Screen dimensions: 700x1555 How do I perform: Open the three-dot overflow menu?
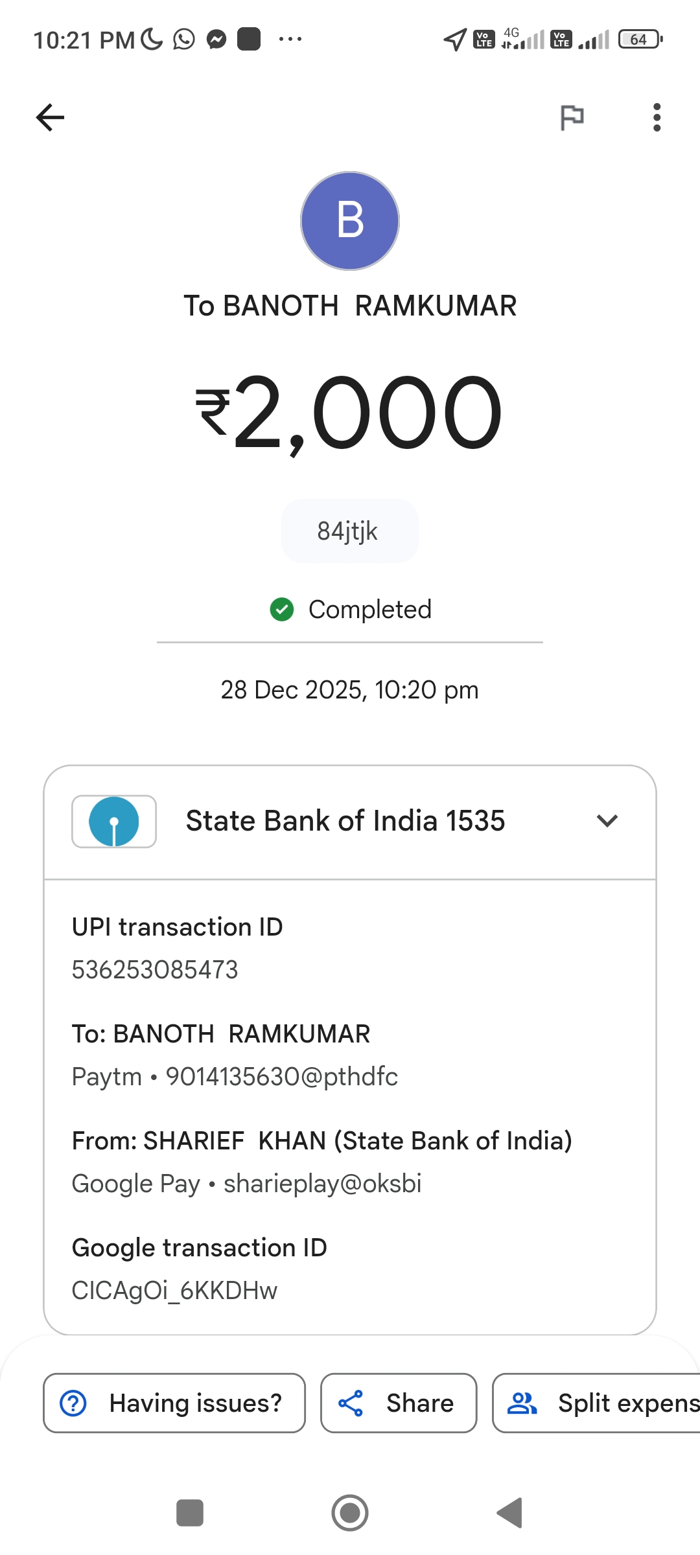[x=657, y=117]
